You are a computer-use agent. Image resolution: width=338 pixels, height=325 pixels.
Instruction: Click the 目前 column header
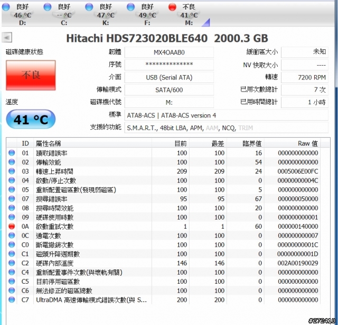(x=171, y=143)
